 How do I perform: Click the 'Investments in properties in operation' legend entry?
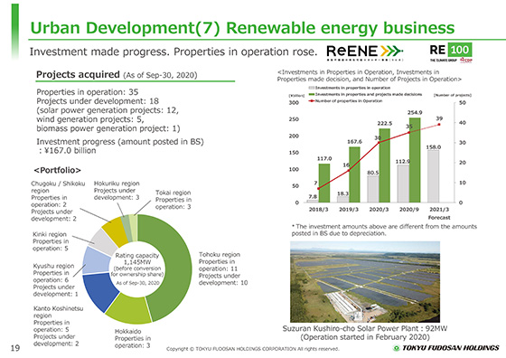350,88
